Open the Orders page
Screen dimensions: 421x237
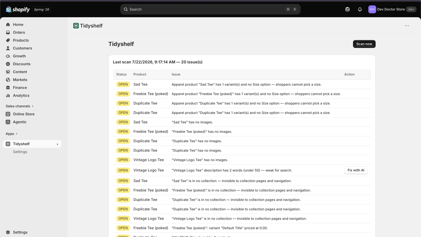(x=32, y=32)
